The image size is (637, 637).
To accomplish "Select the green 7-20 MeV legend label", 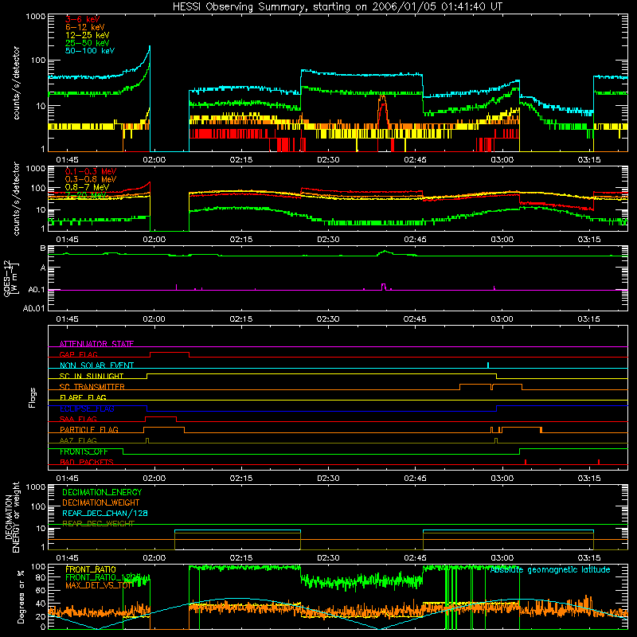I will coord(86,195).
